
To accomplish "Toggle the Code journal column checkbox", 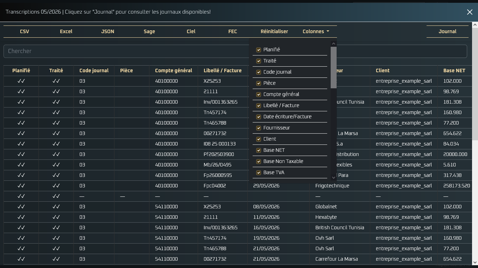I will pos(259,72).
